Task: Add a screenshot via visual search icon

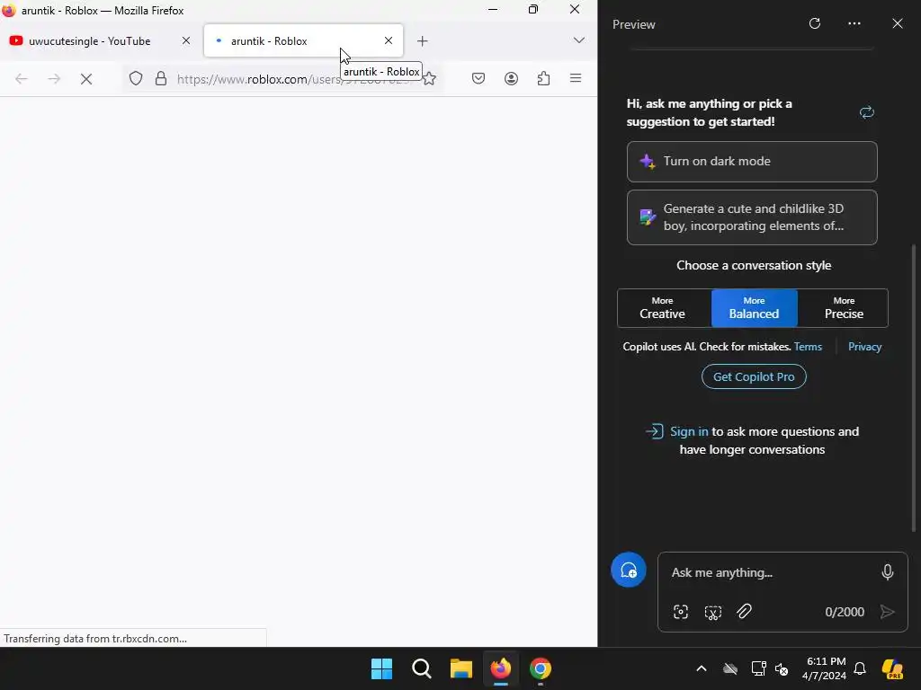Action: pyautogui.click(x=681, y=612)
